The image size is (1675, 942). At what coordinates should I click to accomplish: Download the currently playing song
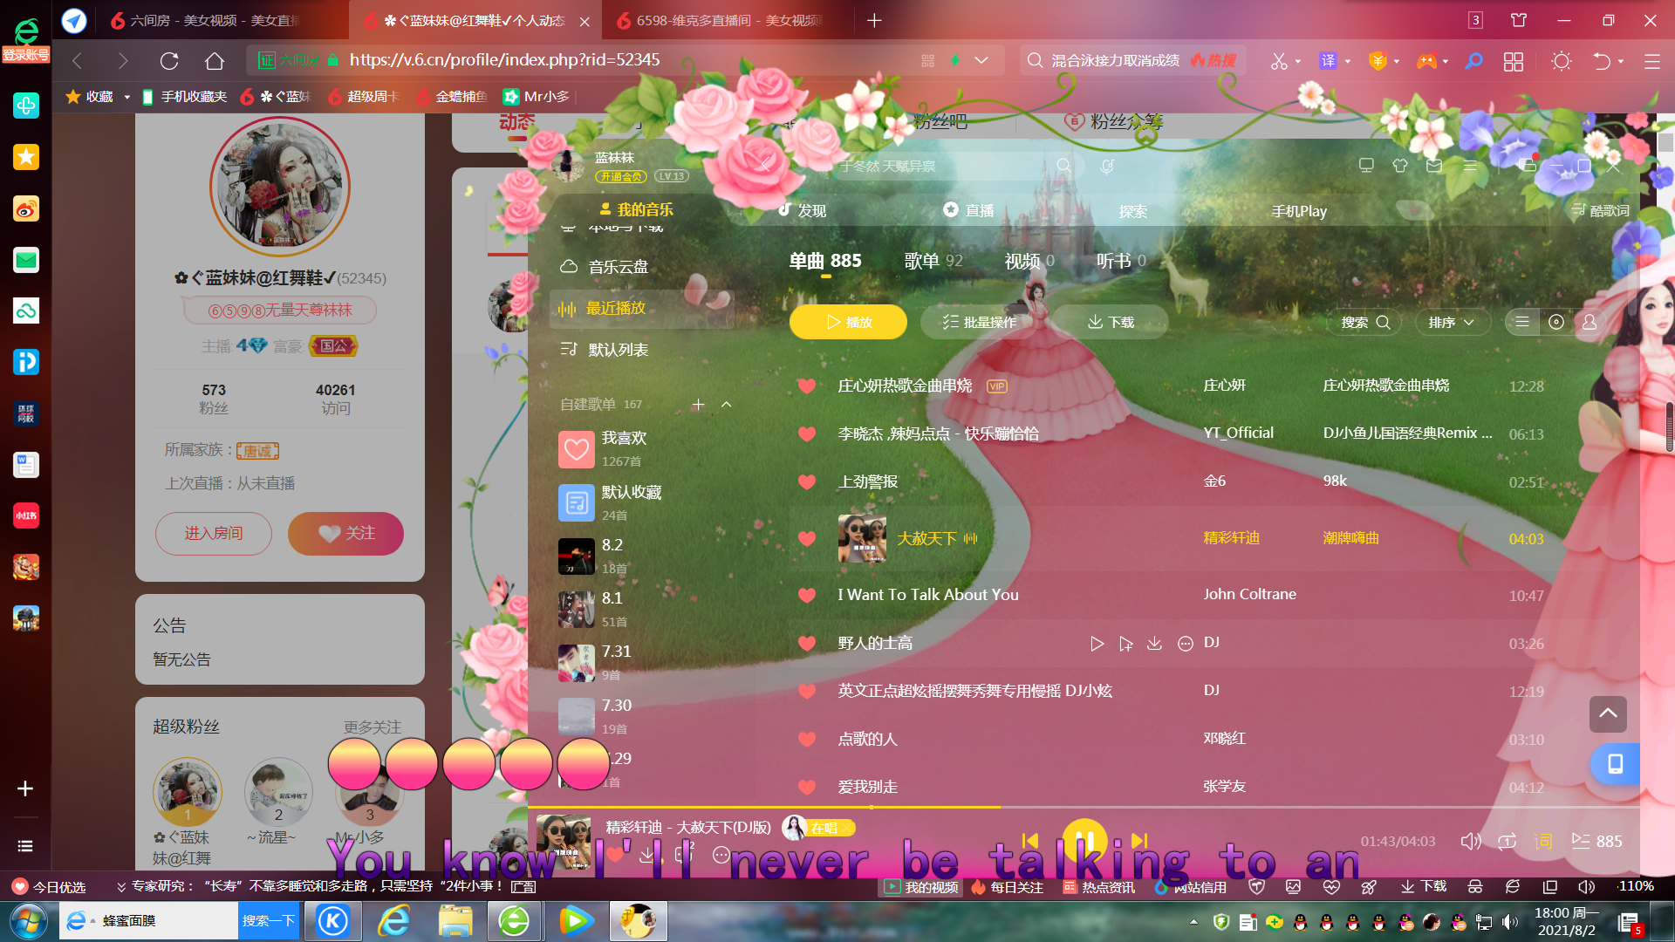646,855
